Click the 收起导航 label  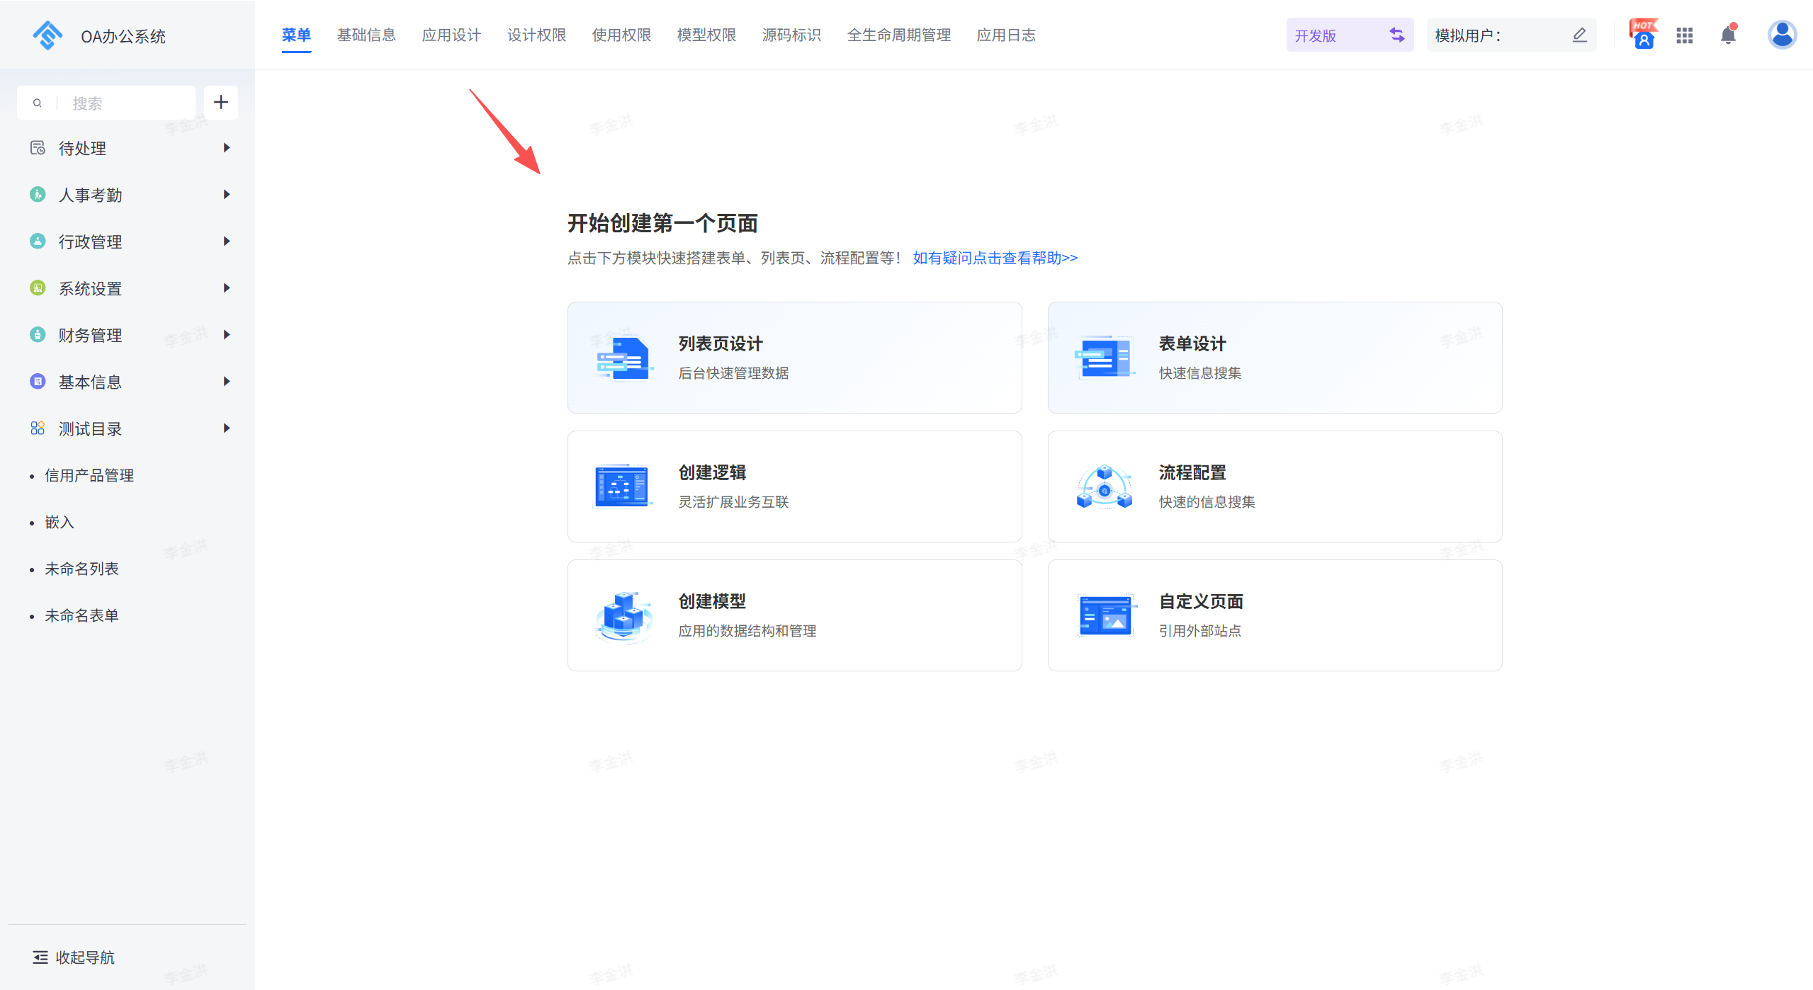[x=85, y=957]
